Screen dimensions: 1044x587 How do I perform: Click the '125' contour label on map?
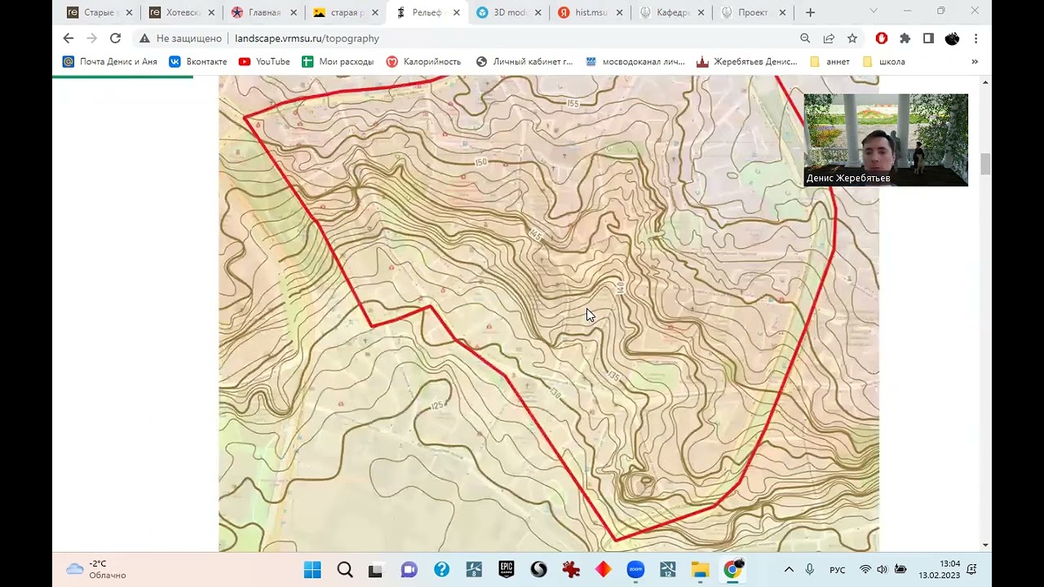[438, 405]
